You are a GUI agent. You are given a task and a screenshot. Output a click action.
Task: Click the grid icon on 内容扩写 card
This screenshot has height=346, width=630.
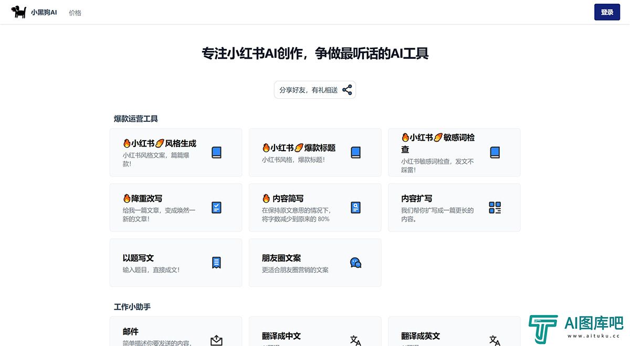point(495,207)
